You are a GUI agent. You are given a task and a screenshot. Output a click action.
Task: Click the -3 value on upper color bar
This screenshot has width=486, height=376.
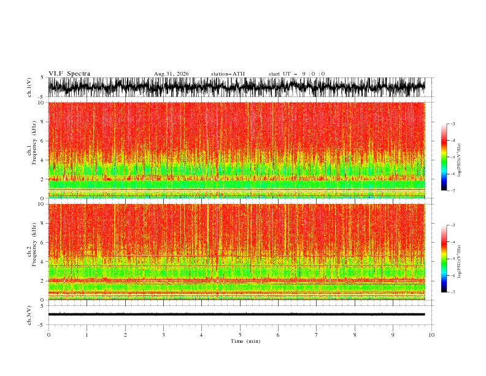(452, 123)
